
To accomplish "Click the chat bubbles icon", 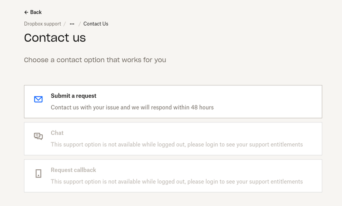I will click(x=38, y=136).
